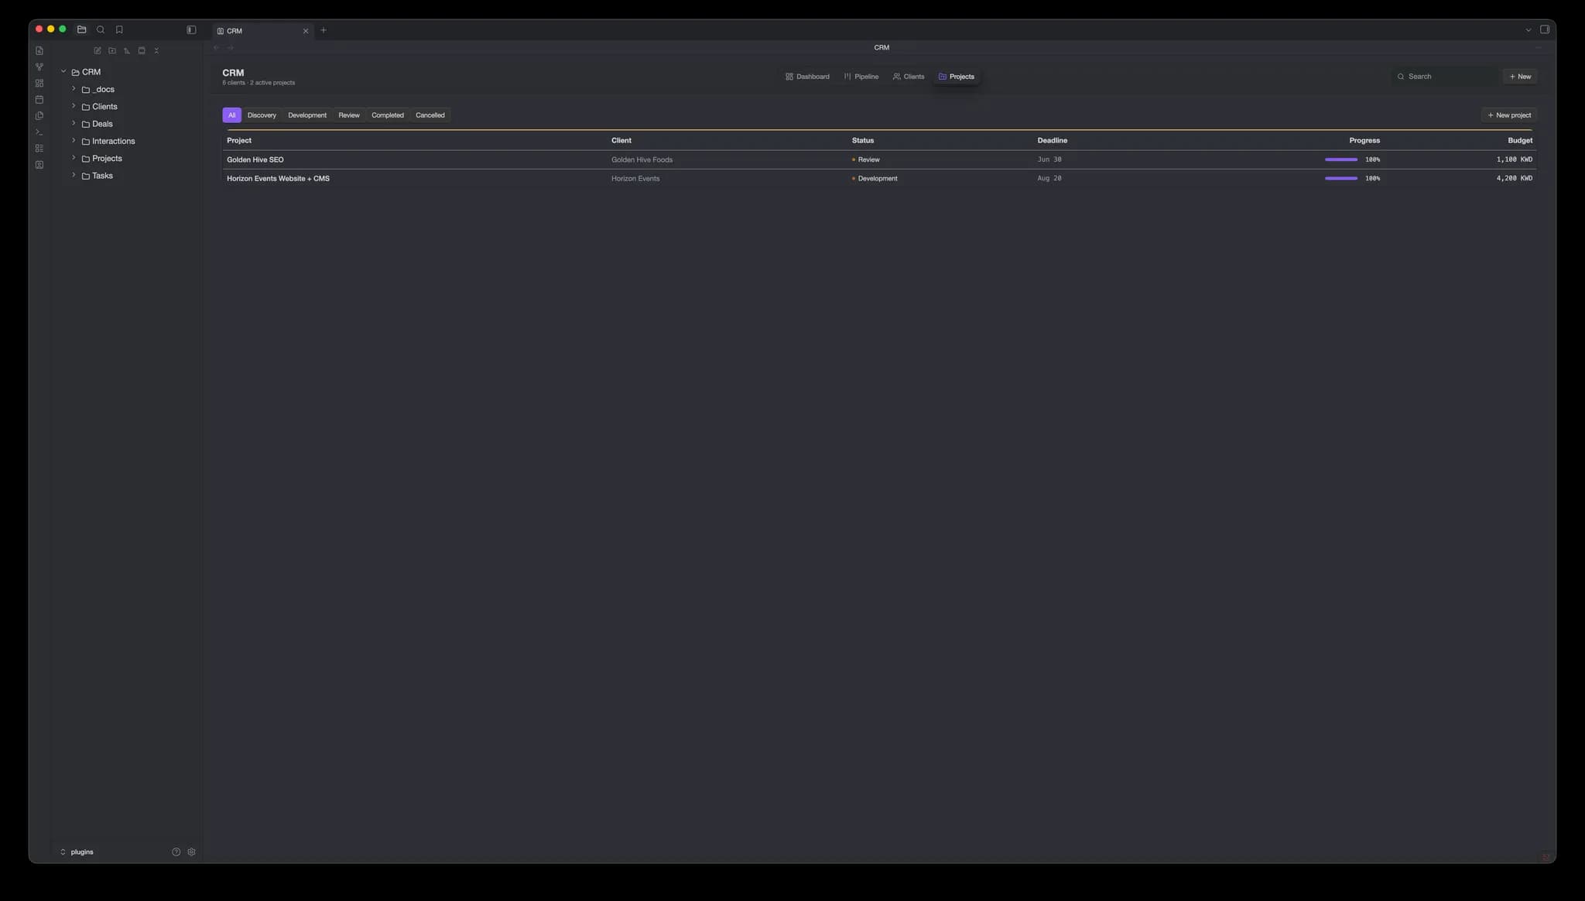Screen dimensions: 1585x901
Task: Filter projects by Cancelled status
Action: click(x=430, y=115)
